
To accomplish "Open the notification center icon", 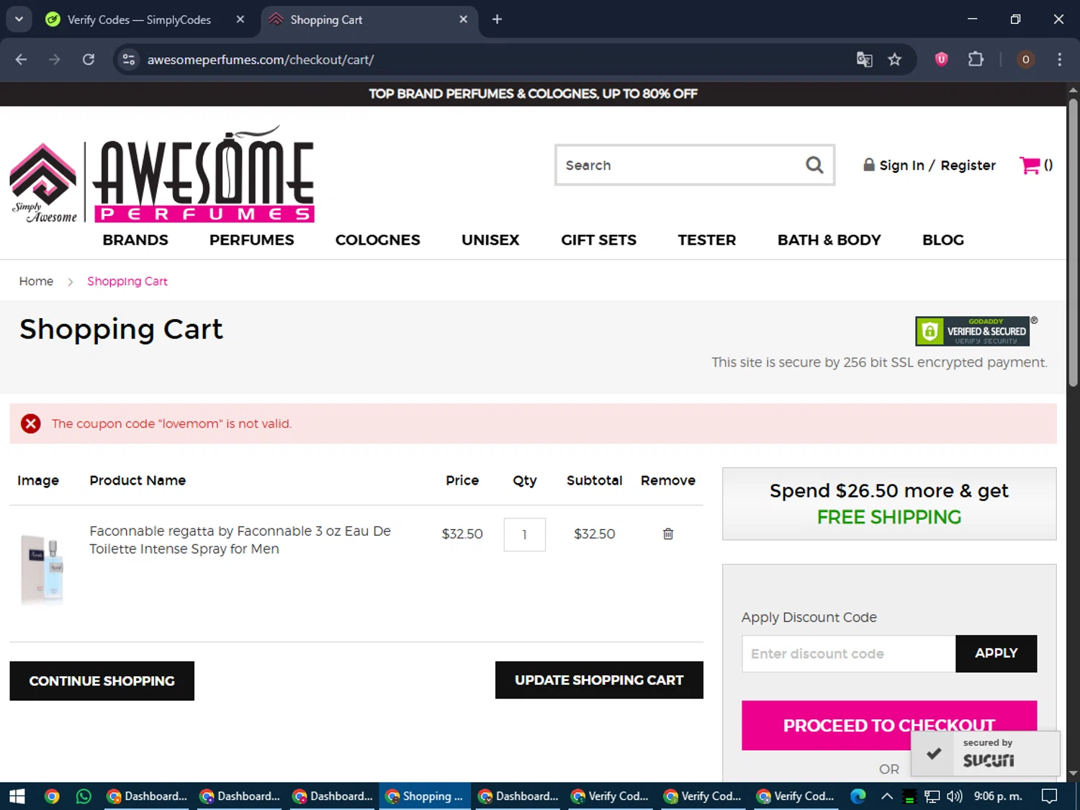I will tap(1050, 796).
